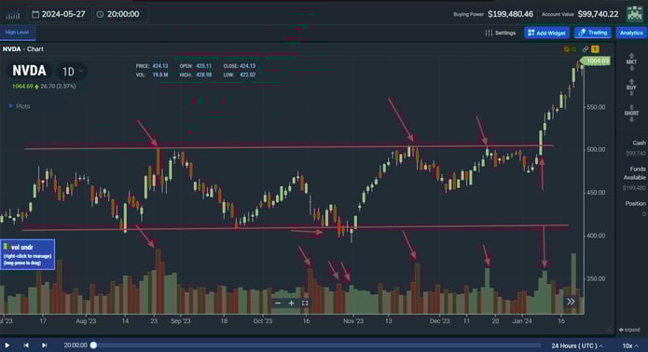
Task: Expand the Plots section
Action: [20, 106]
